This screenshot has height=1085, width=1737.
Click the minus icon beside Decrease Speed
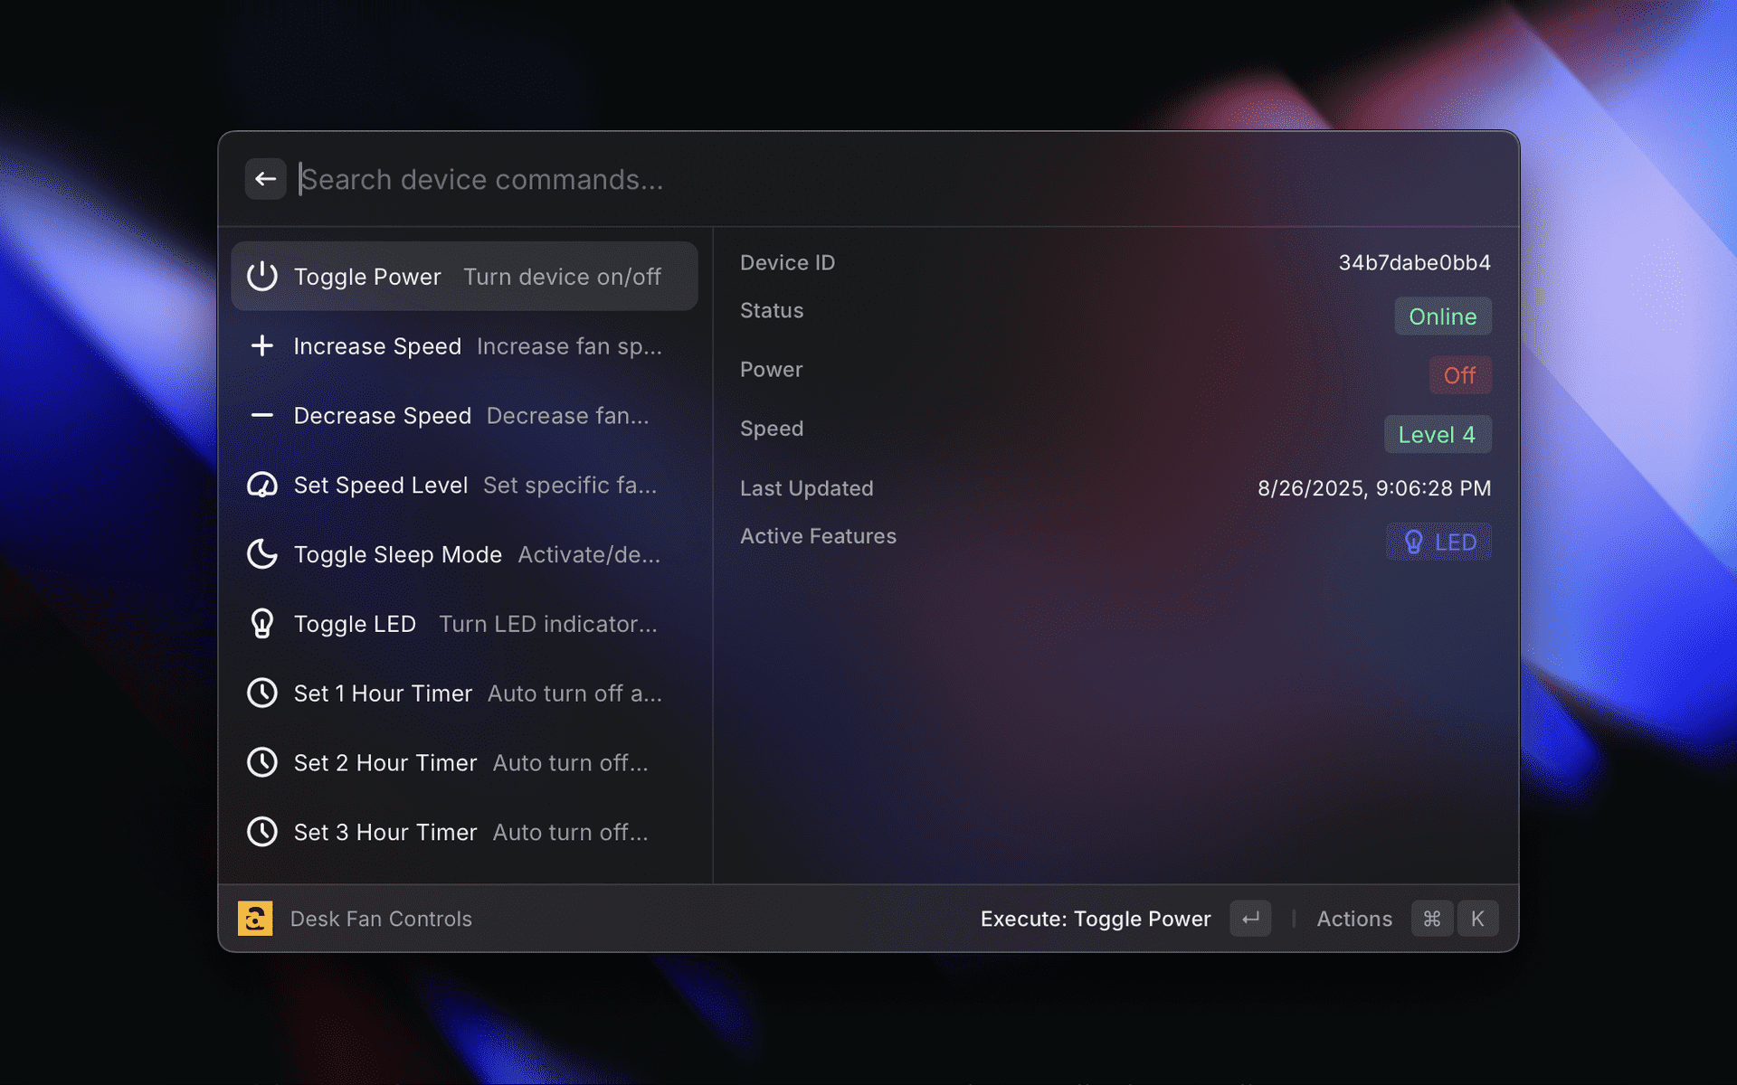[261, 416]
